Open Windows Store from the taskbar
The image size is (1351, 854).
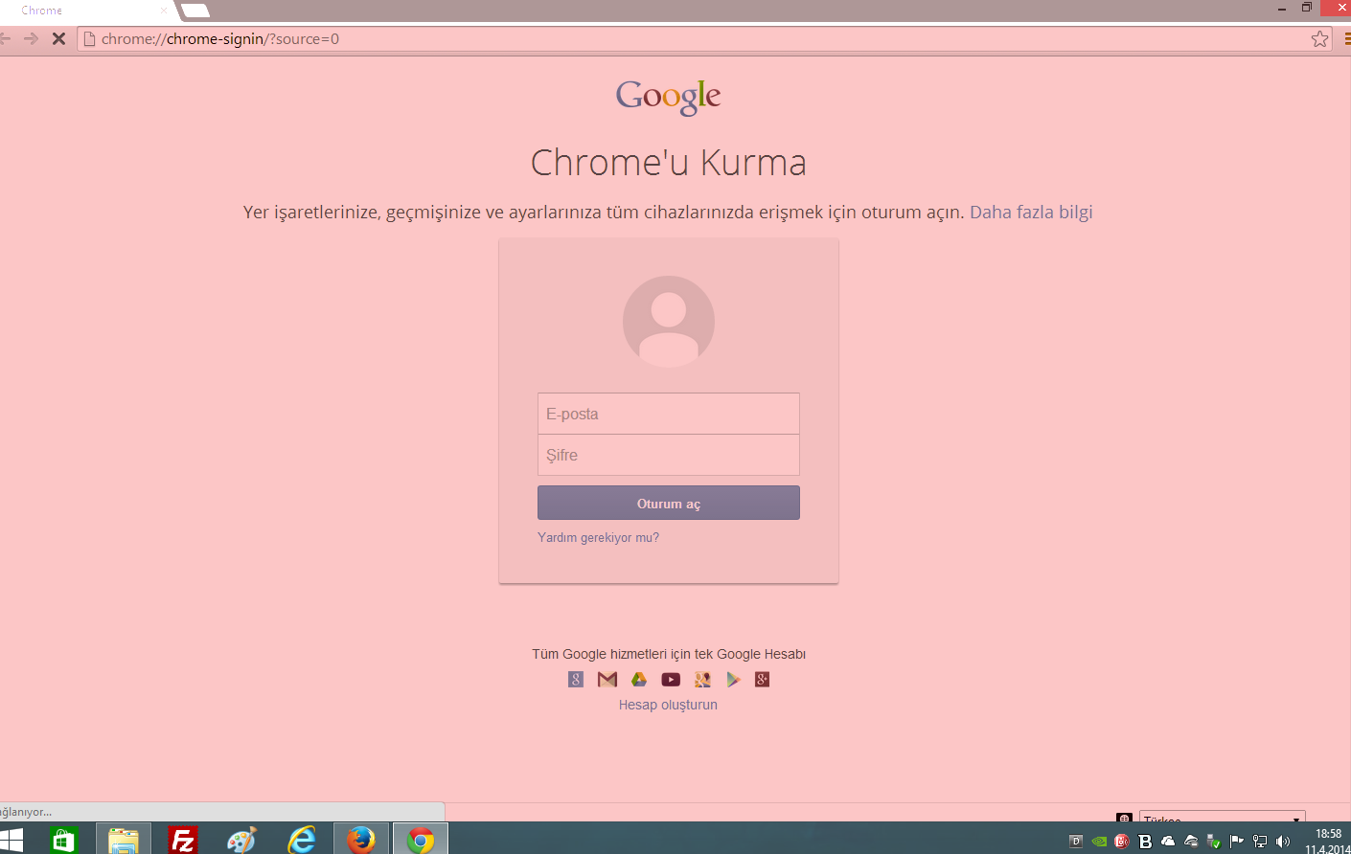(63, 840)
